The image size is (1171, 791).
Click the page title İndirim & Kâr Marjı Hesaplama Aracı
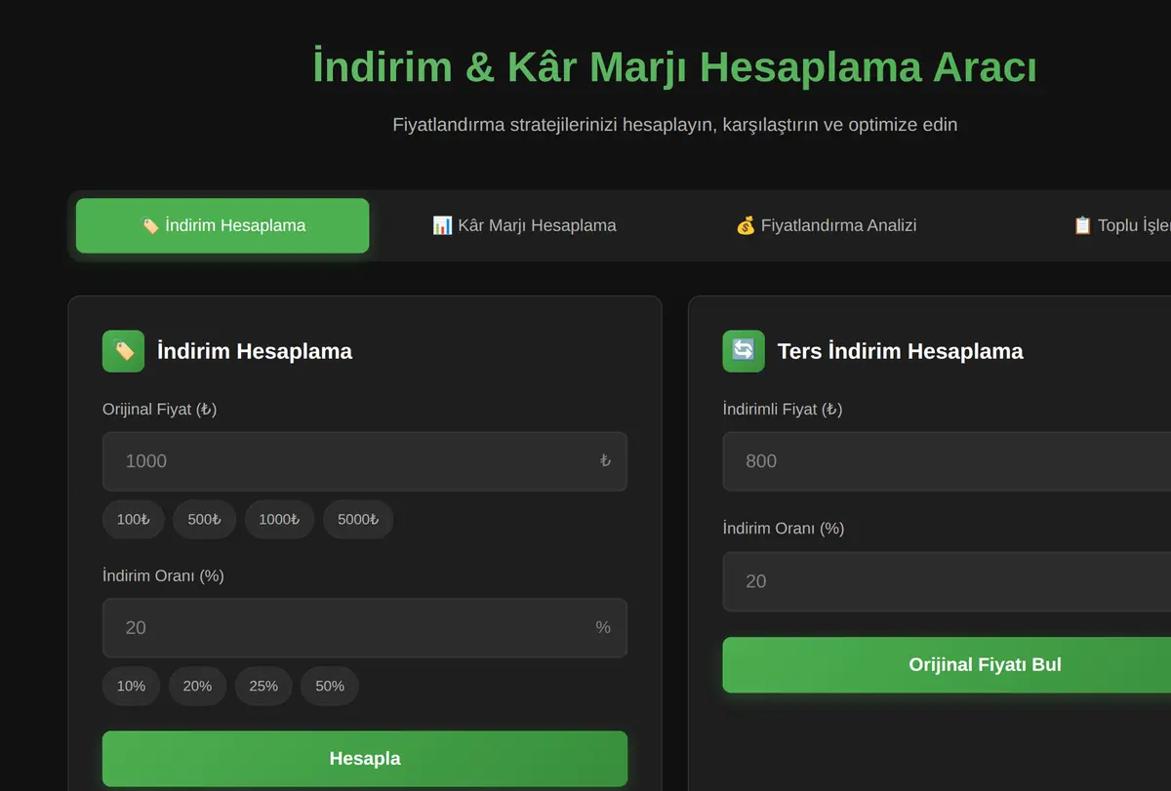pyautogui.click(x=674, y=67)
